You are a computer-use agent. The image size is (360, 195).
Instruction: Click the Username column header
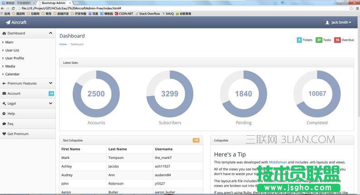(164, 149)
